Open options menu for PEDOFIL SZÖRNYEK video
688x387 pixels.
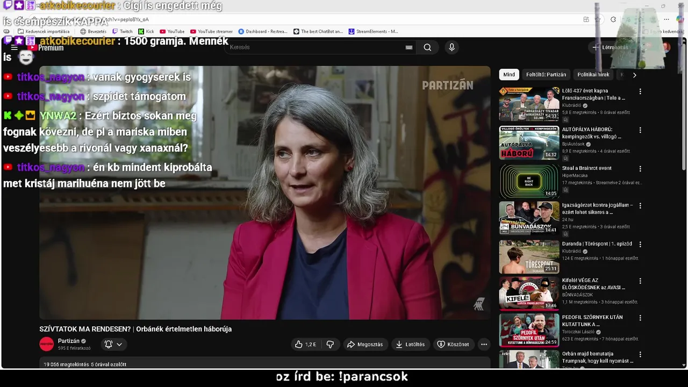point(640,318)
